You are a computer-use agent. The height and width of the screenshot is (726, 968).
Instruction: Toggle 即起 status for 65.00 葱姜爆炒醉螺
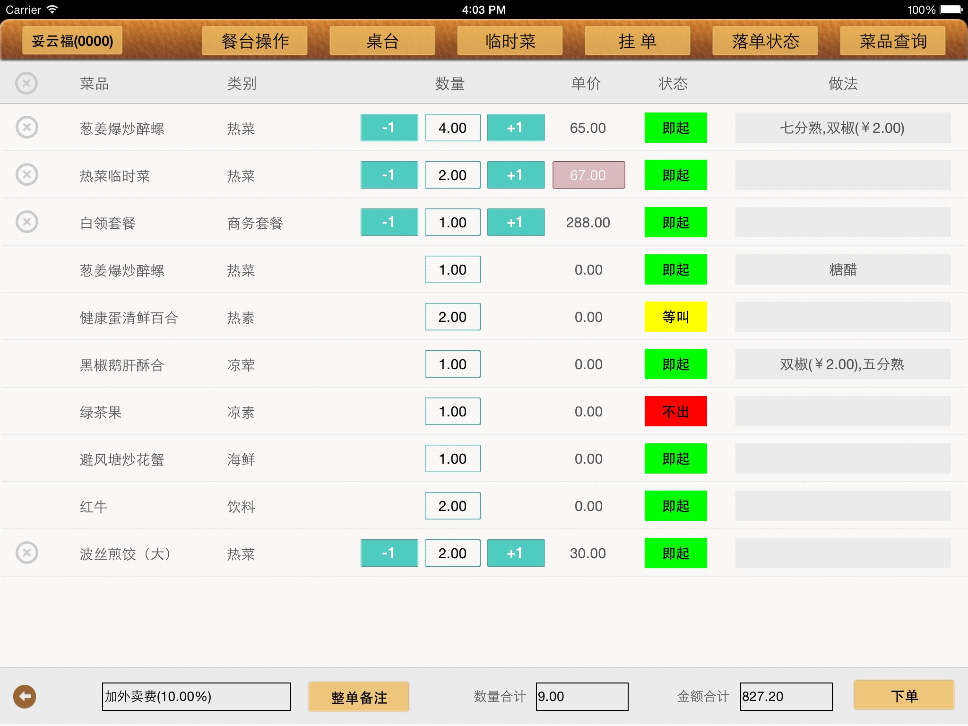coord(676,128)
